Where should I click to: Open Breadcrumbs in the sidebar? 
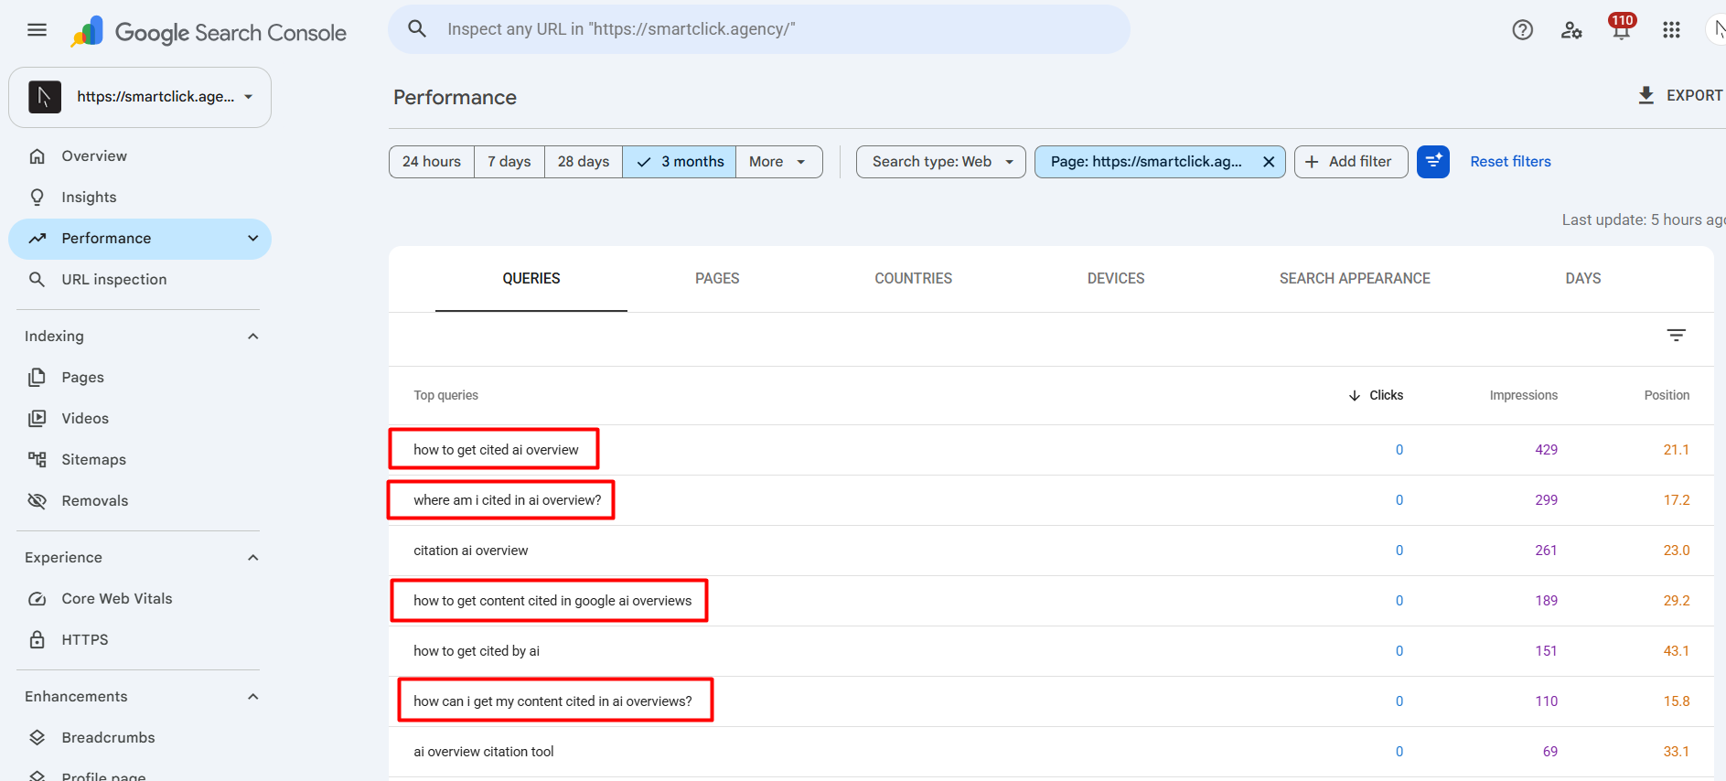108,738
